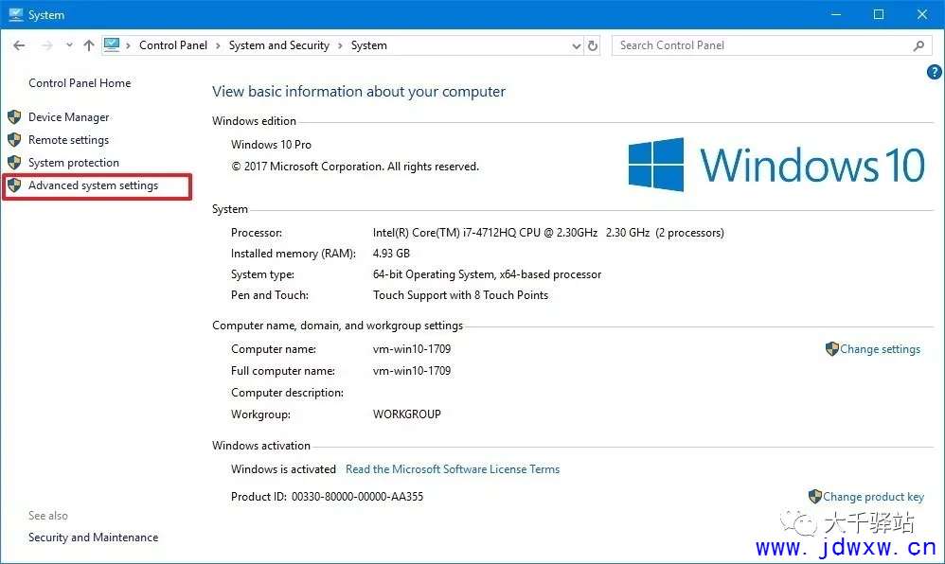Click the Windows is activated text

[x=283, y=468]
